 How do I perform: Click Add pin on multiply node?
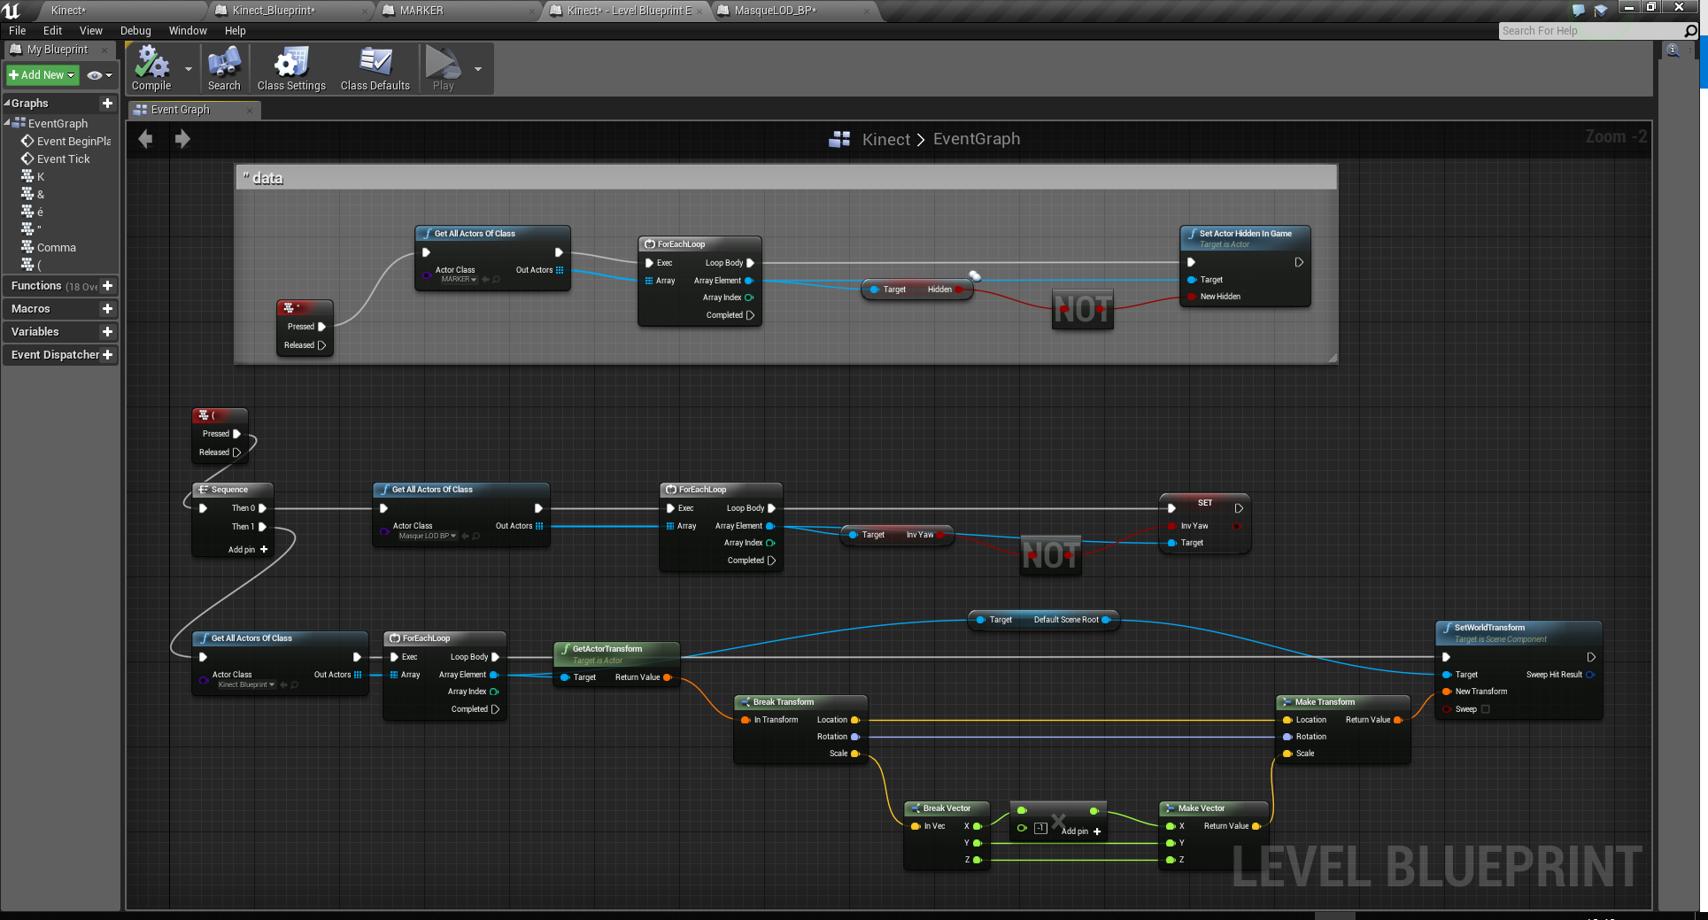point(1081,831)
